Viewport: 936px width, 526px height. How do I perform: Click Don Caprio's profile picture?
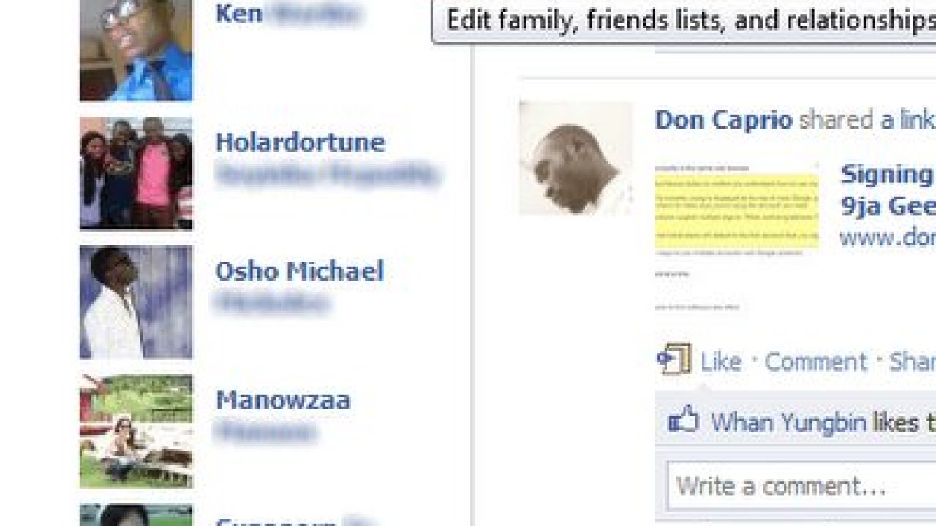click(575, 158)
